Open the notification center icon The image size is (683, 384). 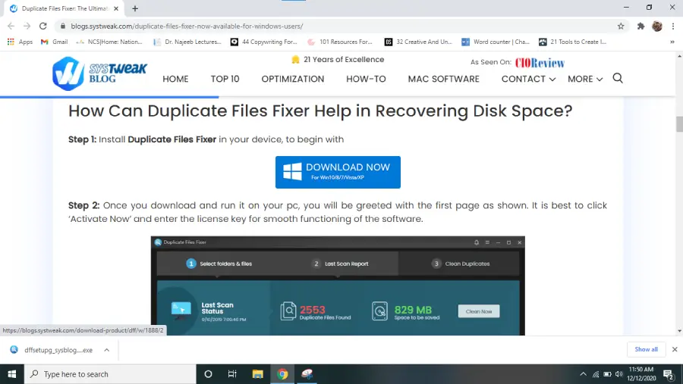(669, 374)
